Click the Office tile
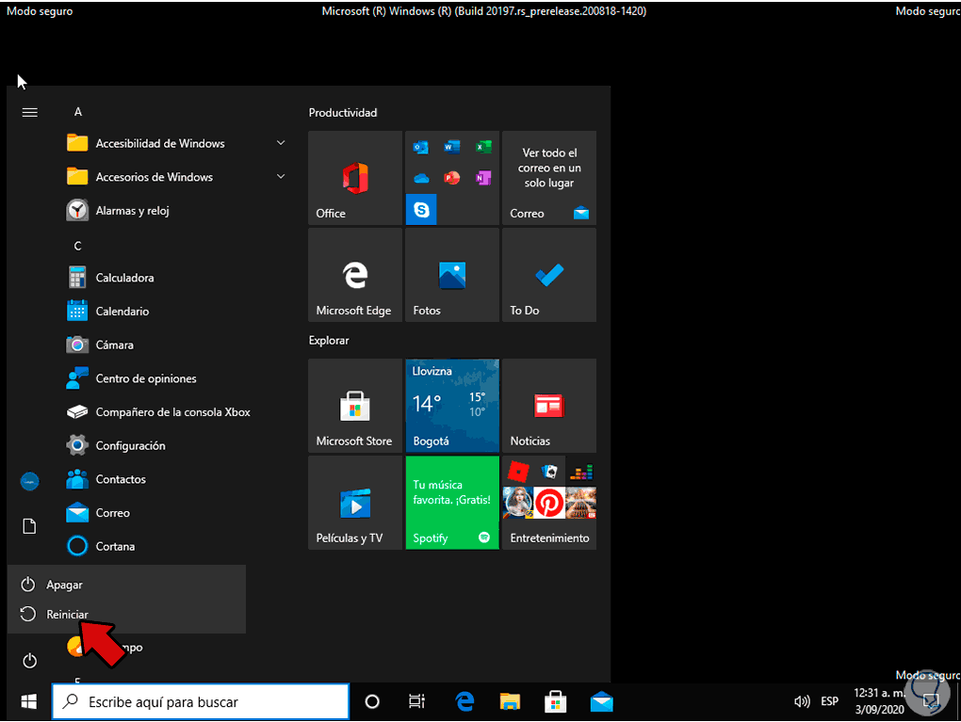Image resolution: width=961 pixels, height=722 pixels. coord(355,178)
